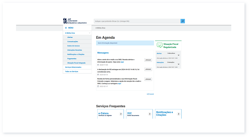The width and height of the screenshot is (249, 137).
Task: Open e-Fatura using its arrow icon
Action: [121, 114]
